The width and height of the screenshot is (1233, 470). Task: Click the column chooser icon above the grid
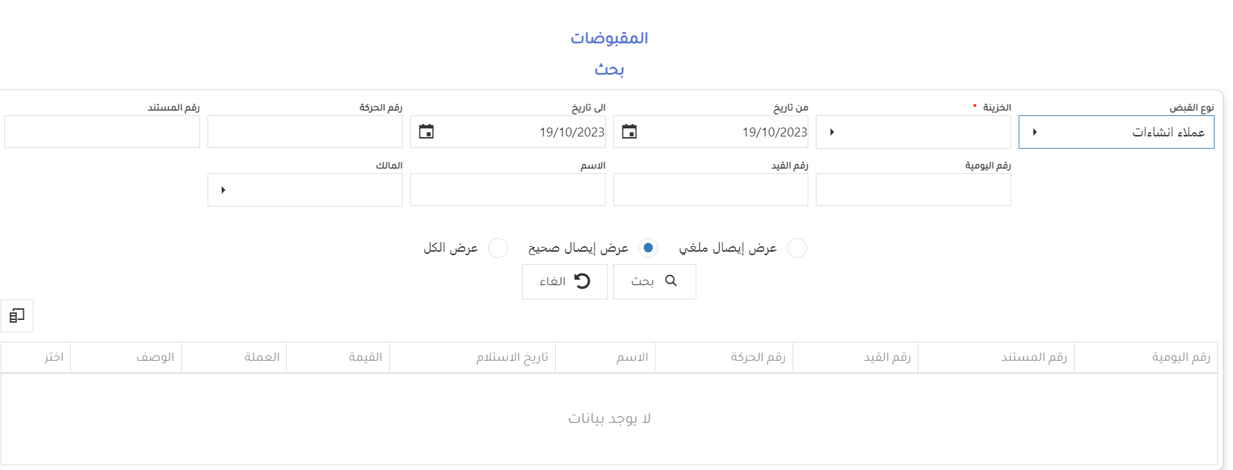click(17, 316)
